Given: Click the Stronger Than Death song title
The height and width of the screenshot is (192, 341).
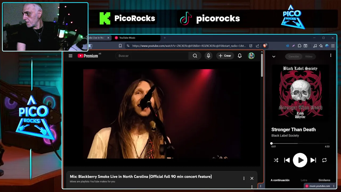Looking at the screenshot, I should tap(294, 130).
